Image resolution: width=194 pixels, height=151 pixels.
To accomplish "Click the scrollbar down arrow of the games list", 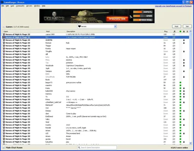I will pyautogui.click(x=191, y=143).
